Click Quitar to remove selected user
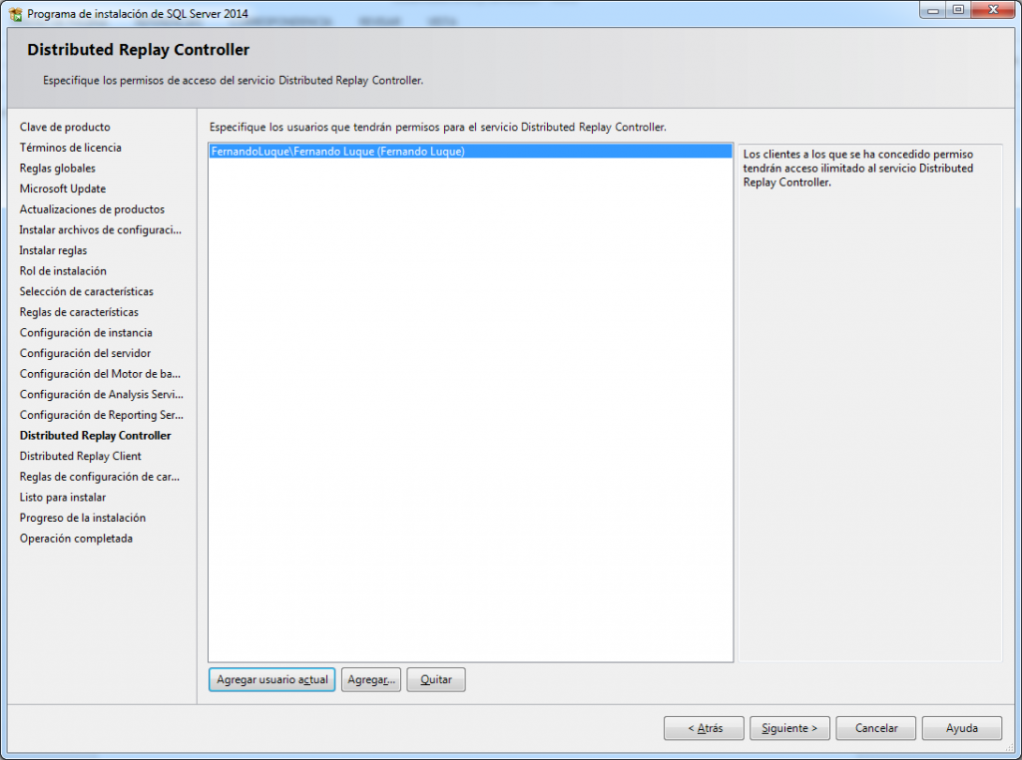1022x760 pixels. tap(435, 679)
